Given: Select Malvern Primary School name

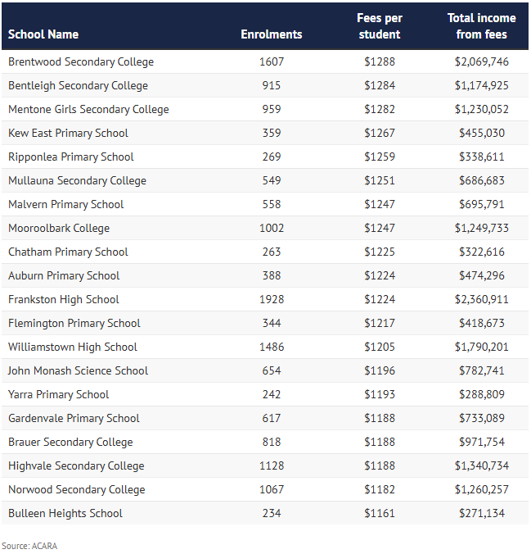Looking at the screenshot, I should click(66, 204).
